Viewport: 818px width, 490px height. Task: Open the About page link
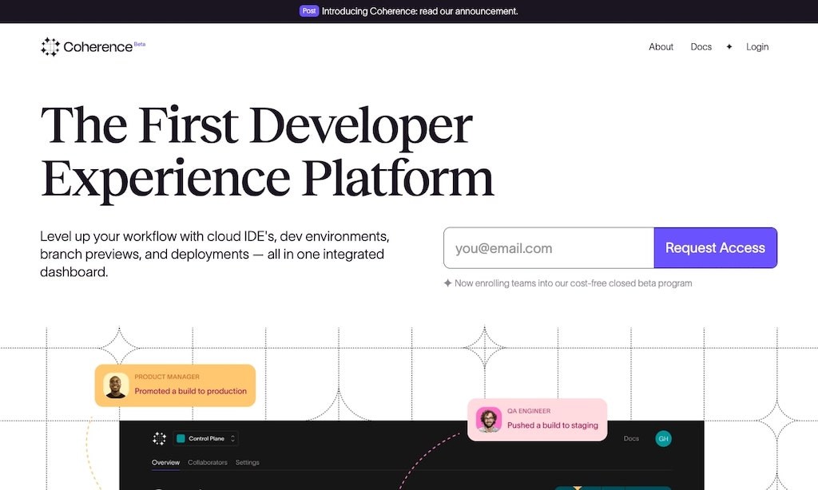[661, 47]
